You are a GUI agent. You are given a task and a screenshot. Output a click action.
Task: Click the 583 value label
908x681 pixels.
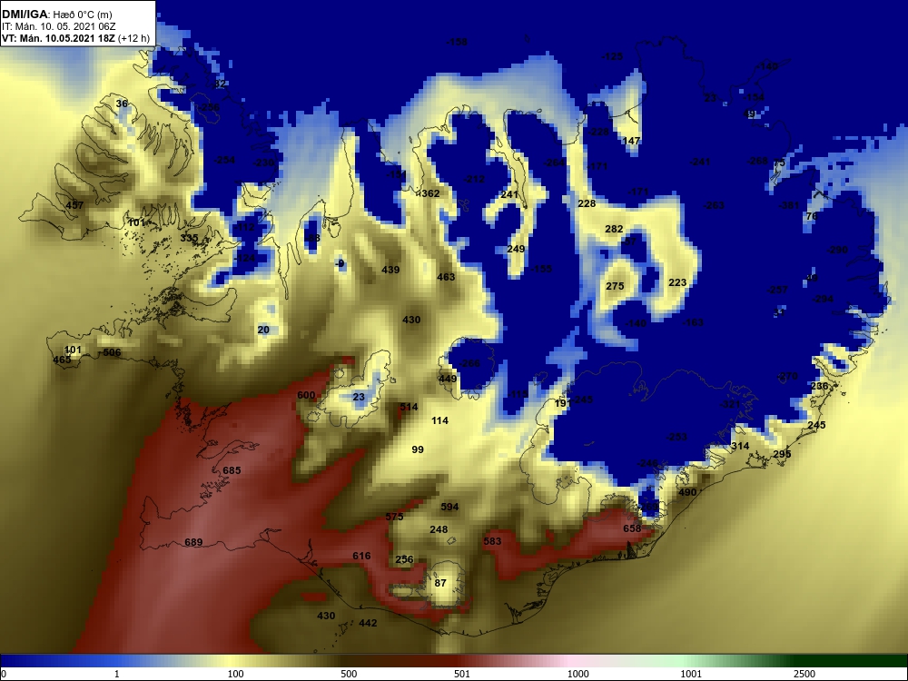pyautogui.click(x=492, y=541)
